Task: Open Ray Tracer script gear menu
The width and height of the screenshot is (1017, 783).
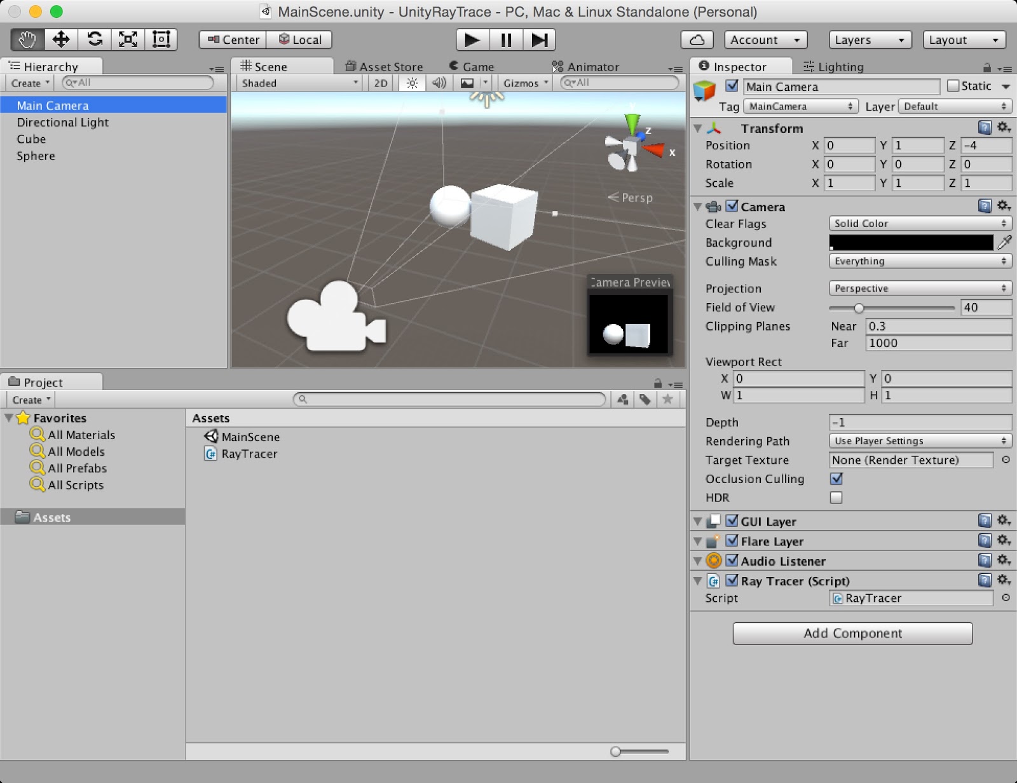Action: 1004,580
